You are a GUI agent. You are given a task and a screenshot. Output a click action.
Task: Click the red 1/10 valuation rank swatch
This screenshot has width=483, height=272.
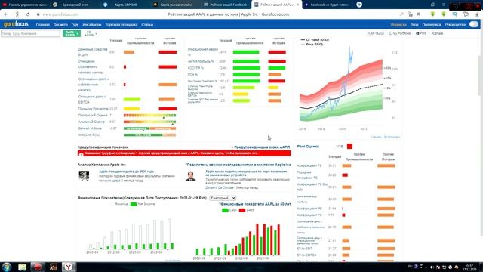pyautogui.click(x=349, y=146)
